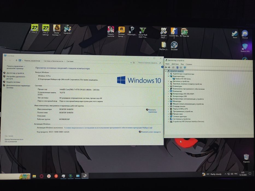Screen dimensions: 255x191
Task: Collapse the Видеоадаптеры node
Action: [168, 76]
